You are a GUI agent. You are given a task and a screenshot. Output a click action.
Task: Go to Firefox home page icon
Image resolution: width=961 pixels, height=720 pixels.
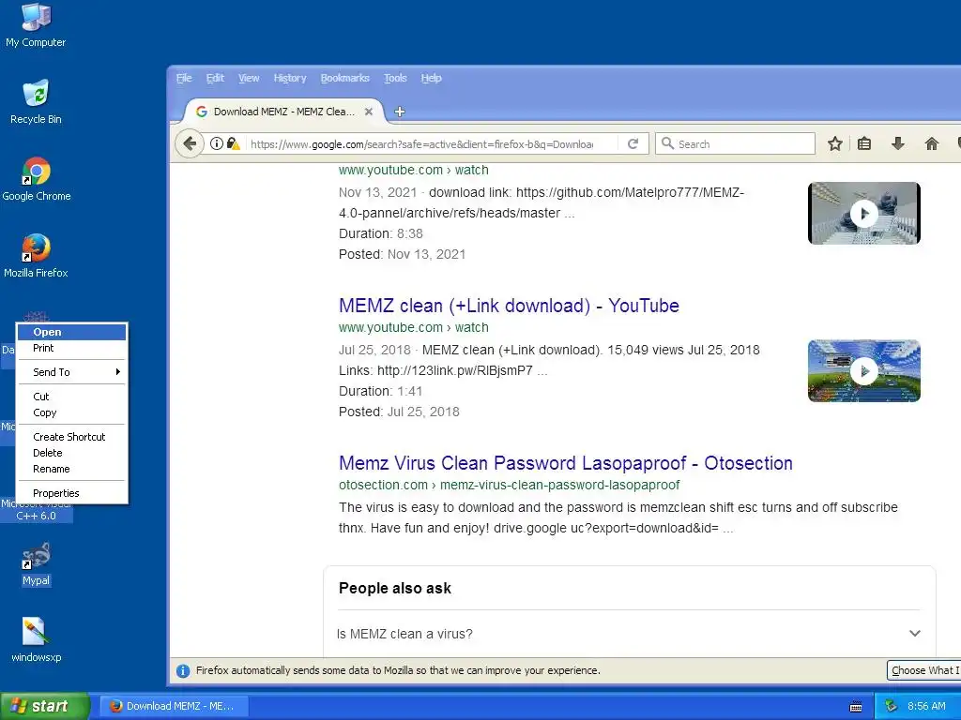pyautogui.click(x=932, y=143)
